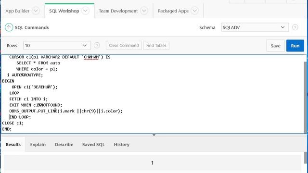Open the Rows help question icon
Image resolution: width=308 pixels, height=173 pixels.
(97, 45)
